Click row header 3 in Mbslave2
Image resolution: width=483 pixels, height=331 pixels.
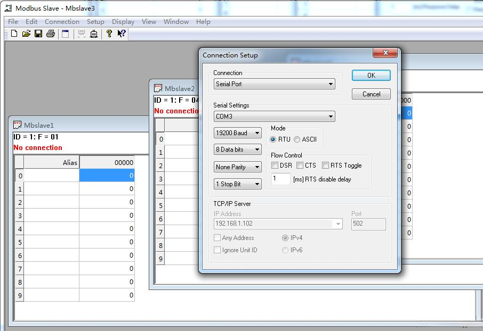(160, 179)
